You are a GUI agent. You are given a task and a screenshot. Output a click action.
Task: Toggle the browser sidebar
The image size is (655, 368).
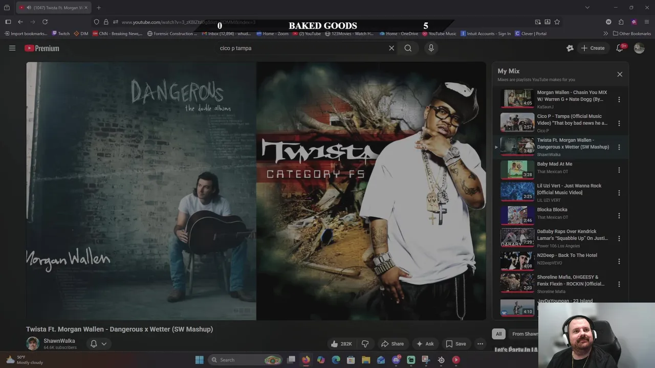point(8,22)
